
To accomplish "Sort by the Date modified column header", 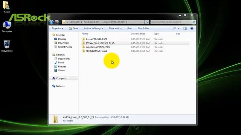I will tap(138, 34).
